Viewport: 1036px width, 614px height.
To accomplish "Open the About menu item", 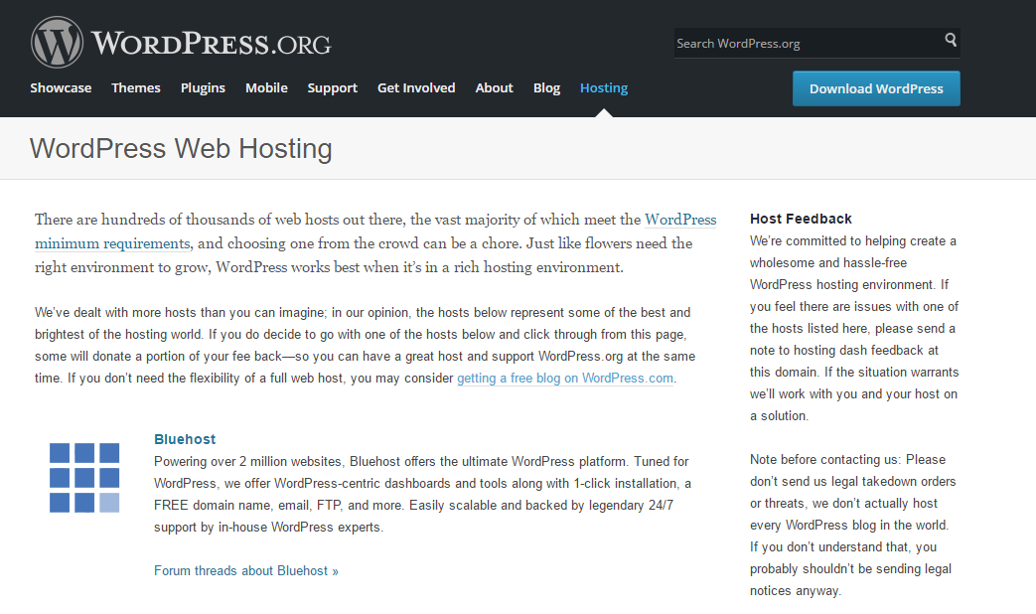I will coord(495,87).
